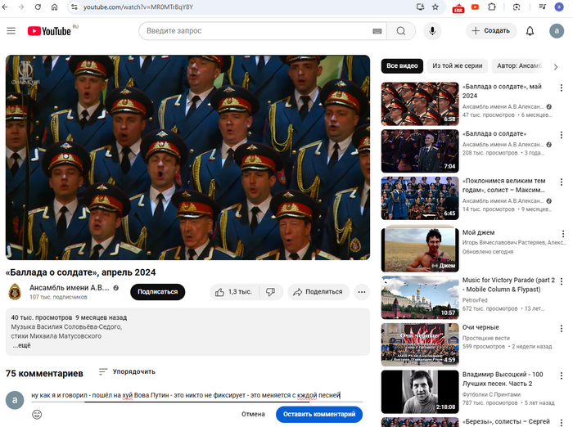
Task: Open the media control playlist icon
Action: tap(543, 7)
